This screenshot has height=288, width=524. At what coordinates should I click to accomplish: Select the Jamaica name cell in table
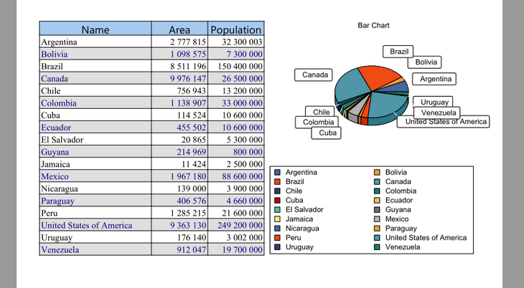click(95, 164)
